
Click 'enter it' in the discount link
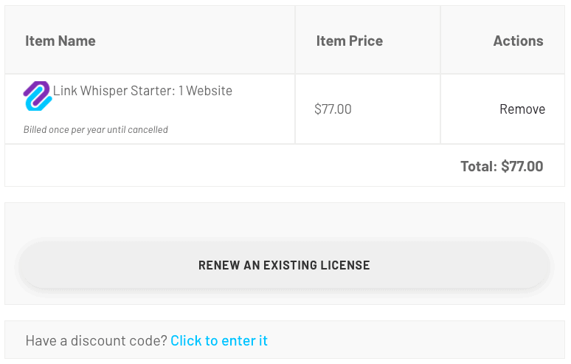click(x=244, y=340)
